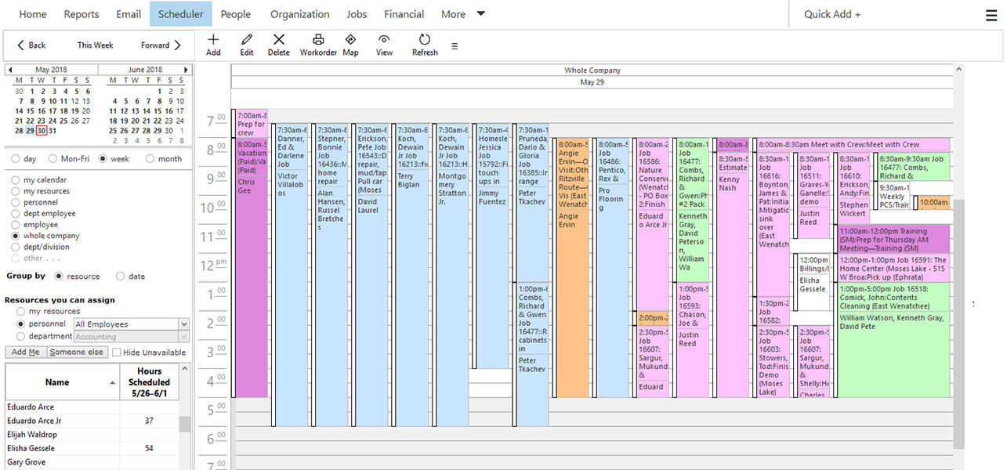The image size is (1007, 470).
Task: Click the May 29 column header
Action: [x=592, y=82]
